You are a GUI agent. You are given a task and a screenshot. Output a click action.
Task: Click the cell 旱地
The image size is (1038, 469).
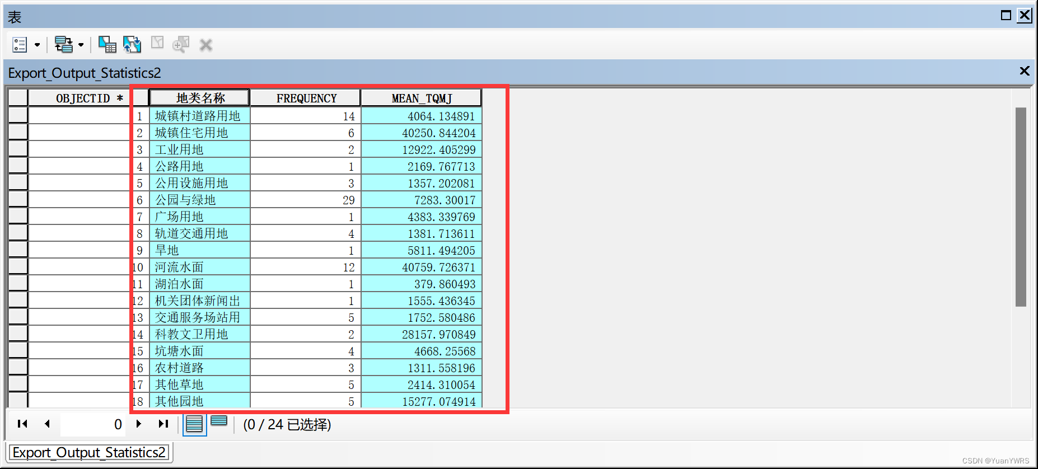tap(199, 250)
